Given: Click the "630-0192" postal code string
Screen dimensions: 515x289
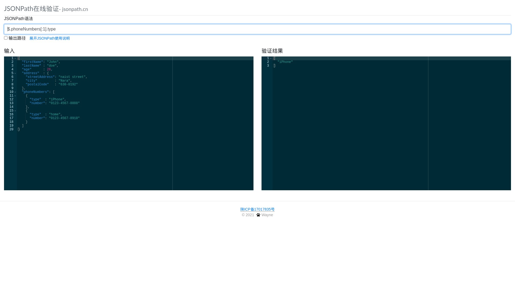Looking at the screenshot, I should (x=68, y=85).
